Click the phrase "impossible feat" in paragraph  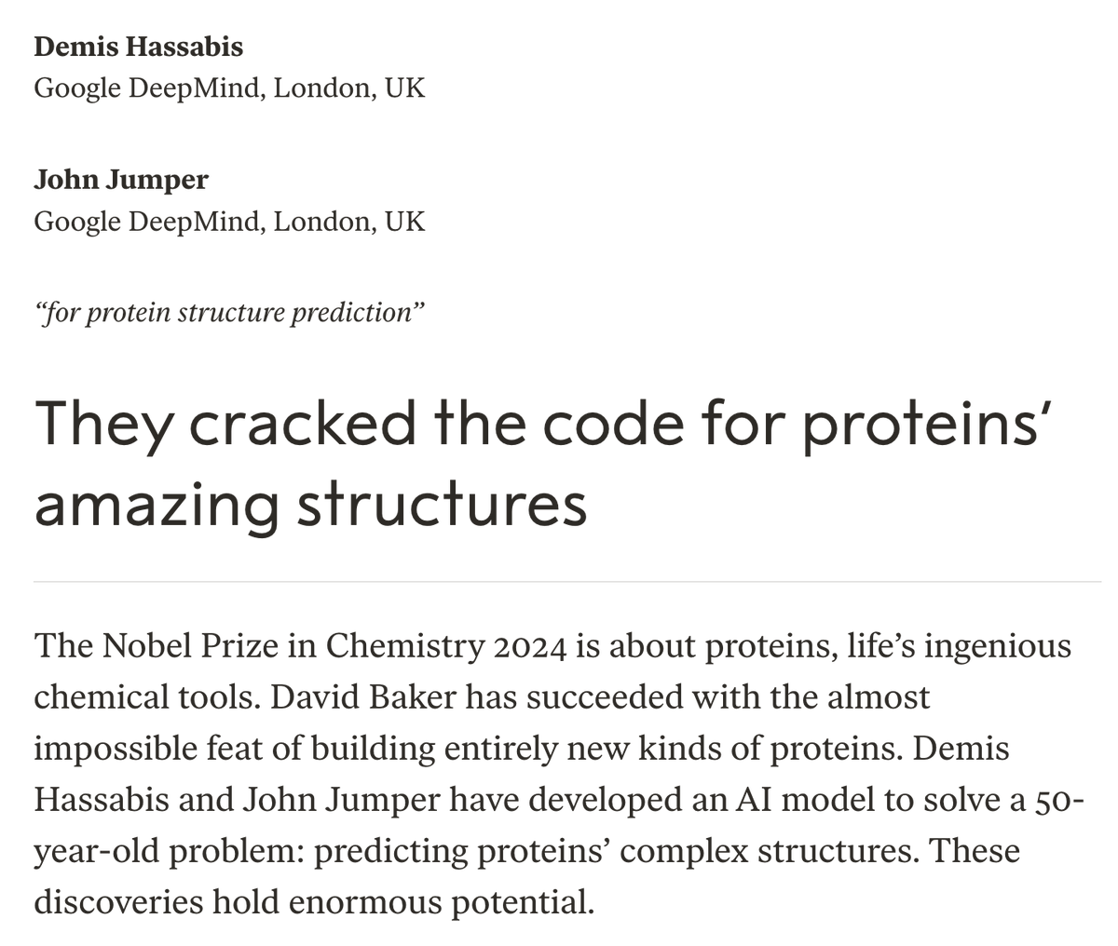click(151, 749)
